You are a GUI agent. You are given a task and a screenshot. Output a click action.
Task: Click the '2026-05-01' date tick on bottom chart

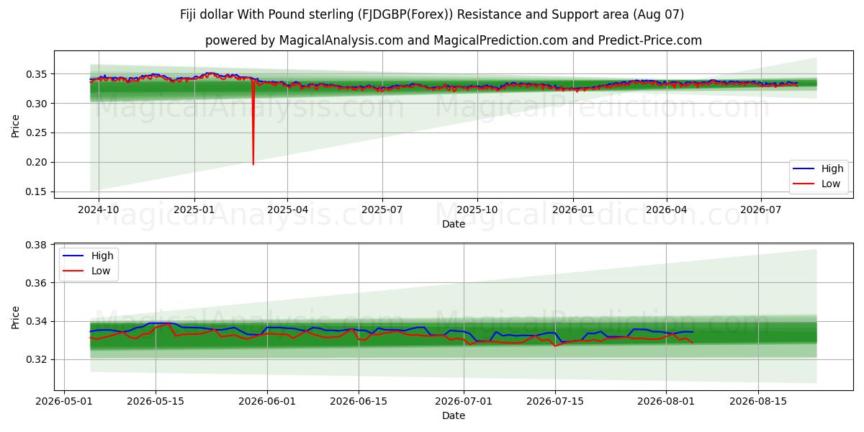point(65,401)
